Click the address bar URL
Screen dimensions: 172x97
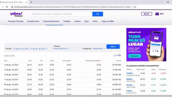click(73, 7)
